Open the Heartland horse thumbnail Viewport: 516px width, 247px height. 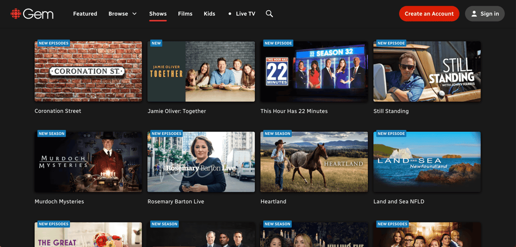pos(314,162)
